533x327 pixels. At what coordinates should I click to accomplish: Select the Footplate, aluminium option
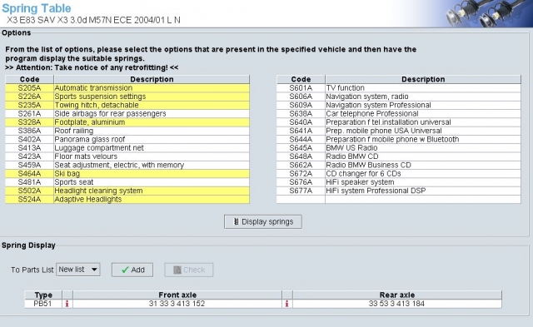[x=127, y=122]
